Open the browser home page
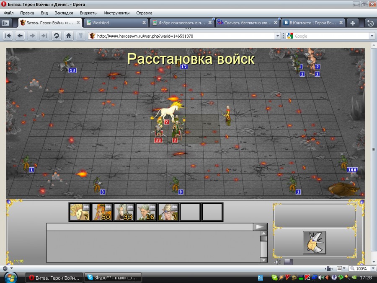This screenshot has height=283, width=377. click(69, 36)
